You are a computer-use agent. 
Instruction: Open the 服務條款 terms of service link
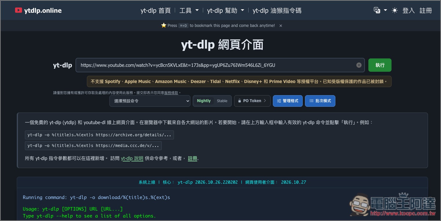click(x=172, y=93)
